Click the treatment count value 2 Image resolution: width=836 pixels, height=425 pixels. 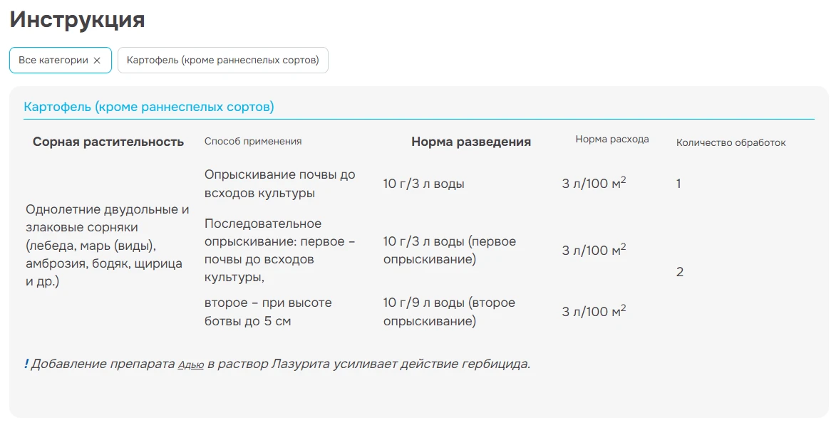coord(680,272)
